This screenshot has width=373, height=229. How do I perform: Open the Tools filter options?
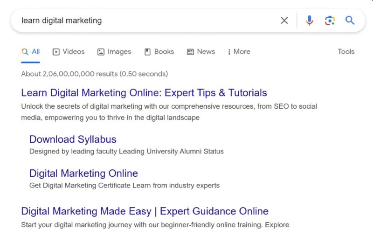[346, 52]
